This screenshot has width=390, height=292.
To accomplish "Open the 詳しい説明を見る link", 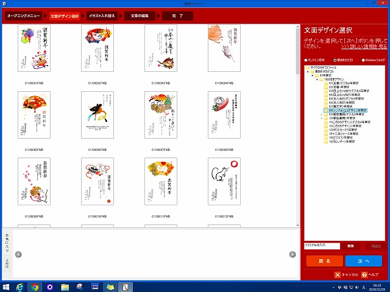I will click(x=364, y=46).
